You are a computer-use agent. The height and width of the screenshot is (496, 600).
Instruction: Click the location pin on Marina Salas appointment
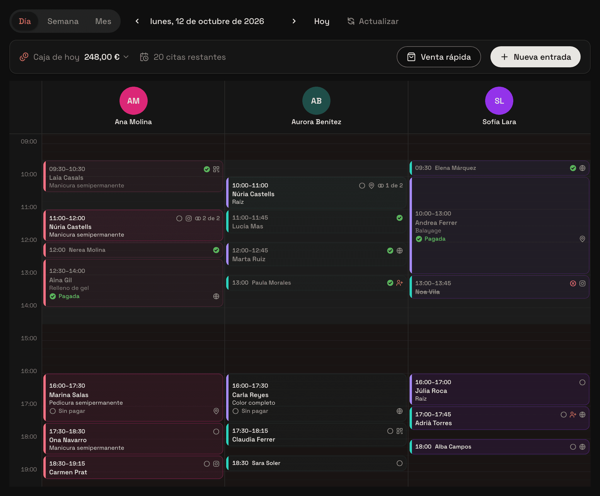pos(216,411)
